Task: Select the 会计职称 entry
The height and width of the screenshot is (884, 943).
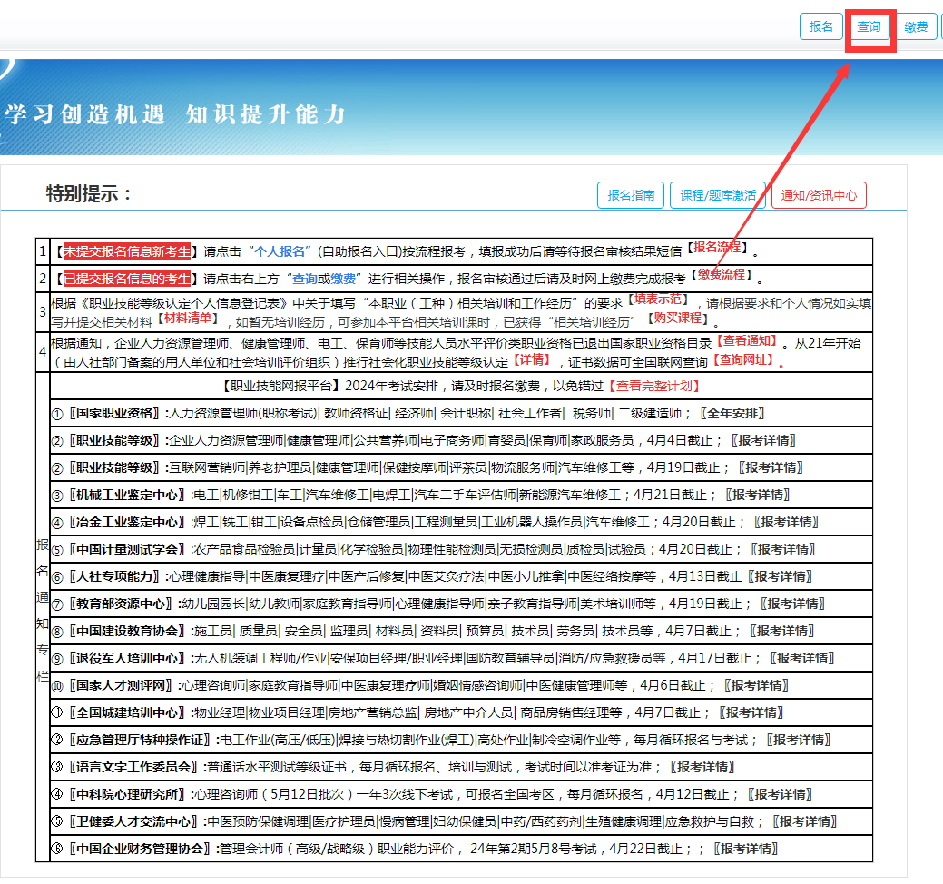Action: (x=467, y=413)
